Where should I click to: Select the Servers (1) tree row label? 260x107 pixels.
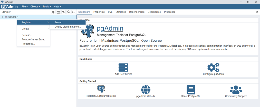[x=14, y=17]
